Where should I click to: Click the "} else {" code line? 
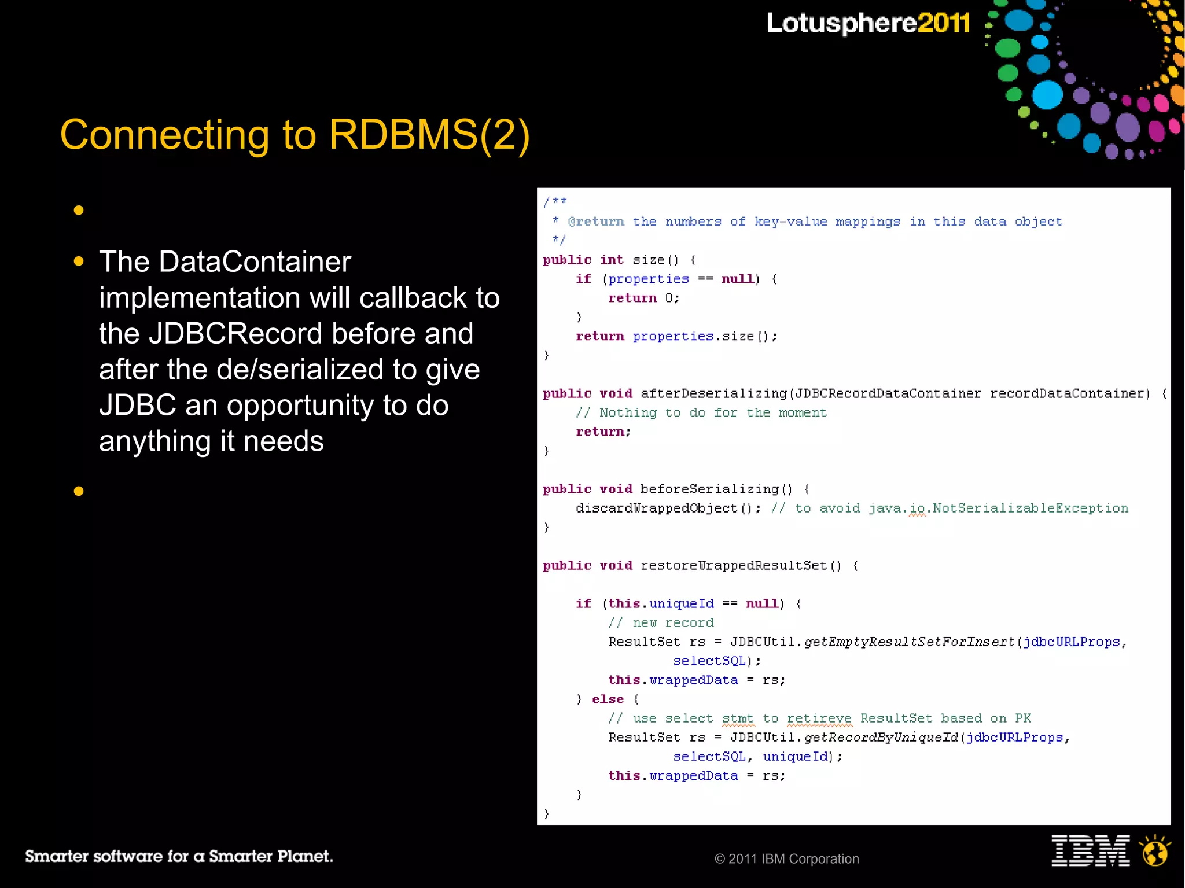(607, 699)
